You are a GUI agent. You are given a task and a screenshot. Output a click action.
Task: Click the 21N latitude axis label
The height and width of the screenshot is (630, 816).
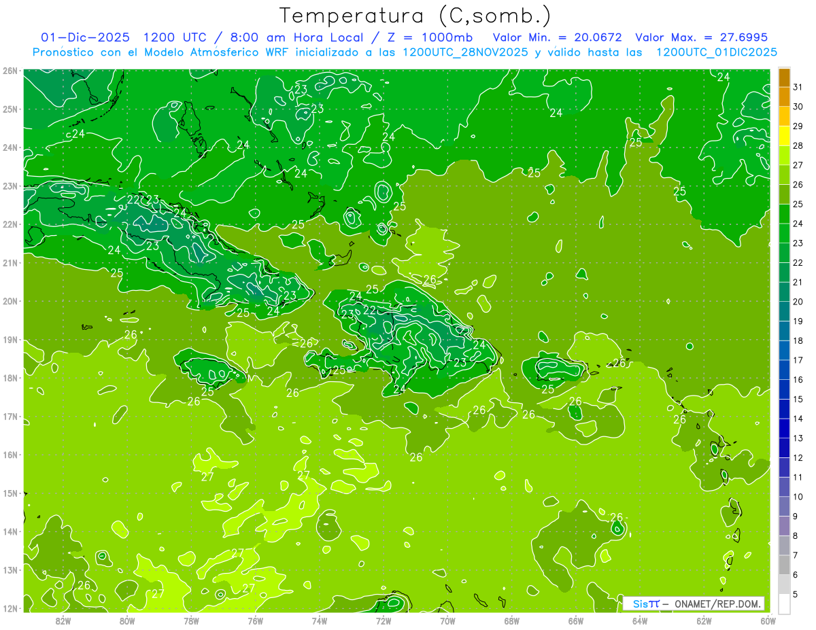[x=11, y=262]
